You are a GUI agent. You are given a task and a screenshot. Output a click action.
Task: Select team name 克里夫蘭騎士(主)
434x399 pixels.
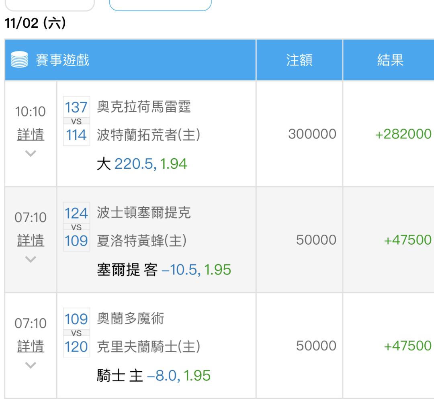[148, 347]
